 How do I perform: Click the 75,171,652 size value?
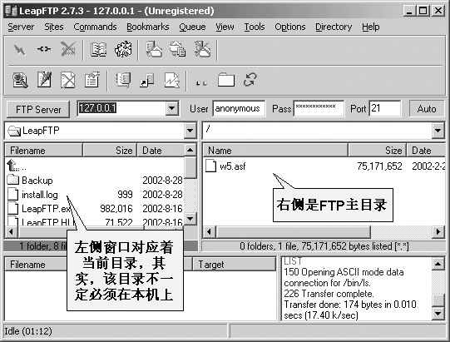click(379, 166)
